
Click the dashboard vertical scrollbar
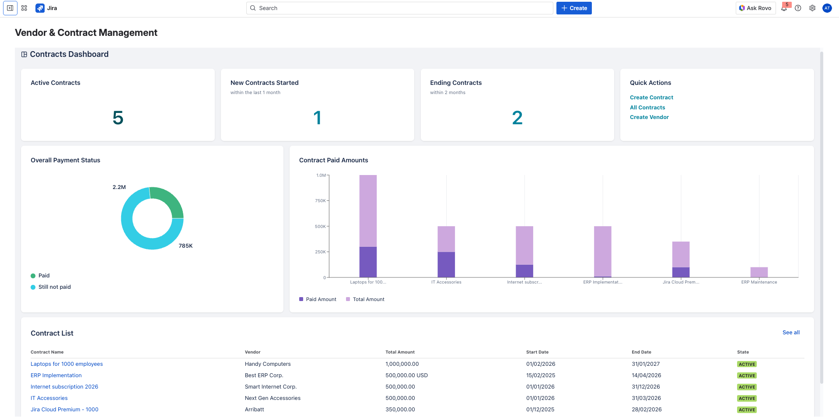tap(822, 217)
